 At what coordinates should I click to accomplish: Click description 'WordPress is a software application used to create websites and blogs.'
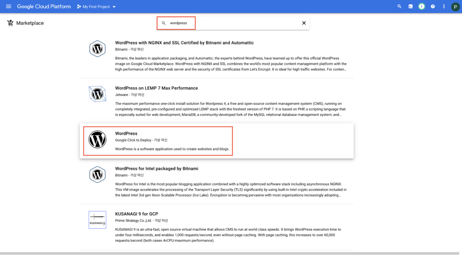(x=172, y=149)
